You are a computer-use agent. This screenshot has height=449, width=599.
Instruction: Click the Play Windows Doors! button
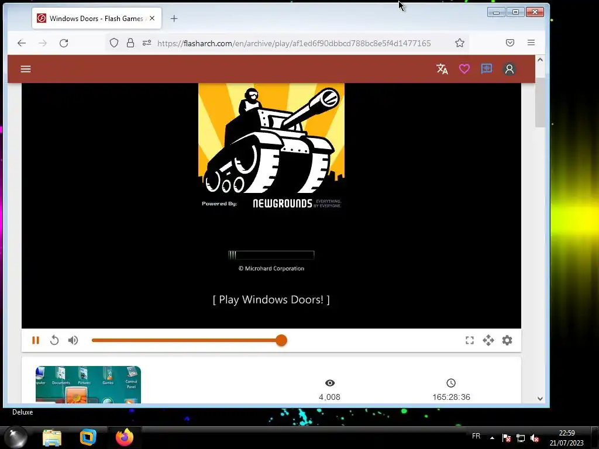tap(271, 300)
